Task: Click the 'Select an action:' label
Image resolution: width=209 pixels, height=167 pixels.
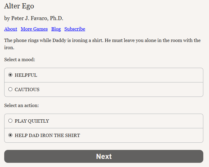Action: (22, 106)
